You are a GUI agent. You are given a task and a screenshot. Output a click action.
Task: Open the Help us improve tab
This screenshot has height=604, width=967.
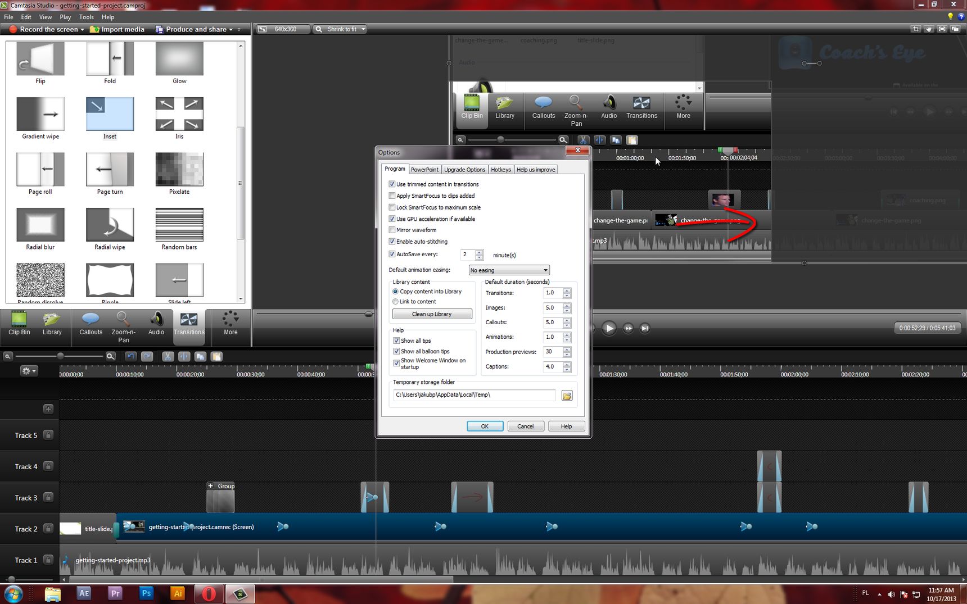click(x=536, y=170)
